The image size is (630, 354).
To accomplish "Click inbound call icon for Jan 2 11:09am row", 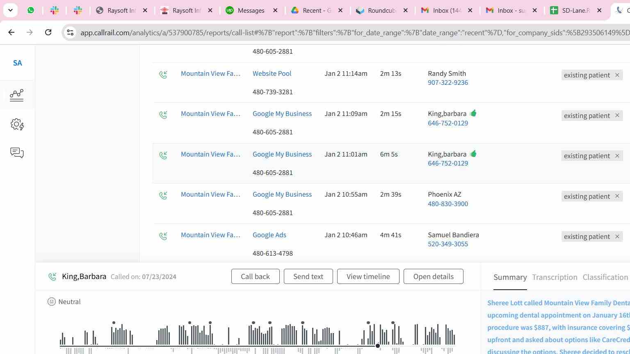I will [x=163, y=115].
